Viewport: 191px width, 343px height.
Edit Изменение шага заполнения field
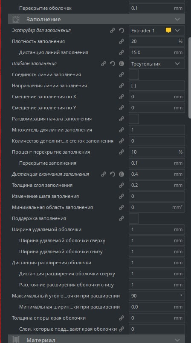click(x=157, y=196)
